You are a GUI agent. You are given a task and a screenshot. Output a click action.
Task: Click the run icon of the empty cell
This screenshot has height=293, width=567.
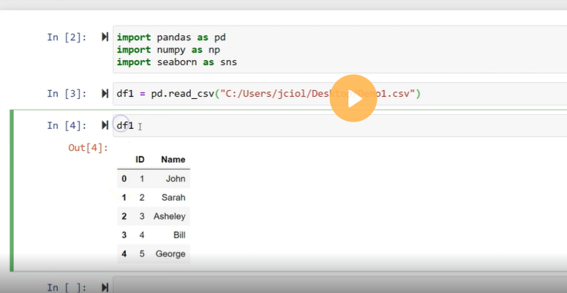pyautogui.click(x=105, y=287)
